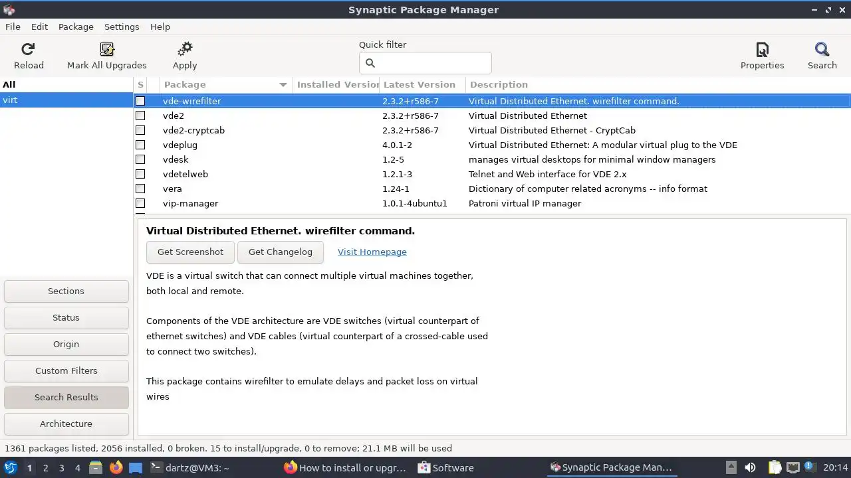The height and width of the screenshot is (478, 851).
Task: Mark the vdetelweb package checkbox
Action: coord(140,174)
